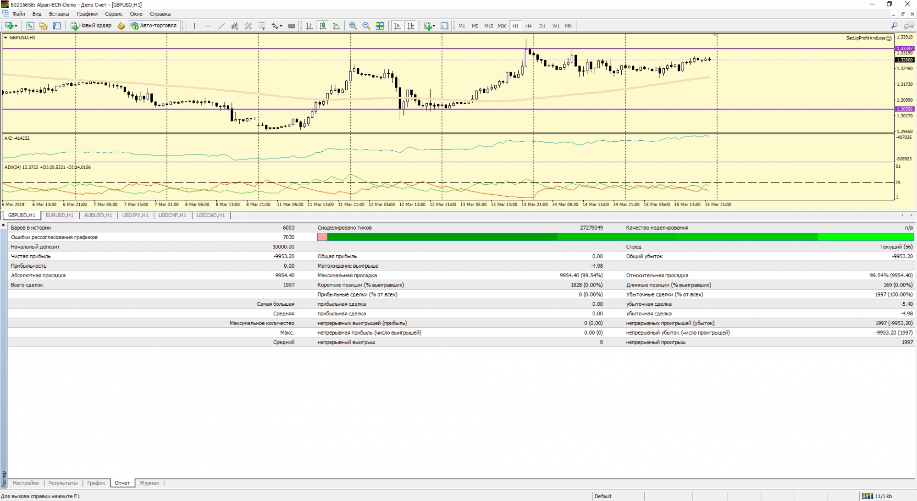
Task: Expand the GBPUSD,H1 chart menu triangle
Action: [x=6, y=38]
